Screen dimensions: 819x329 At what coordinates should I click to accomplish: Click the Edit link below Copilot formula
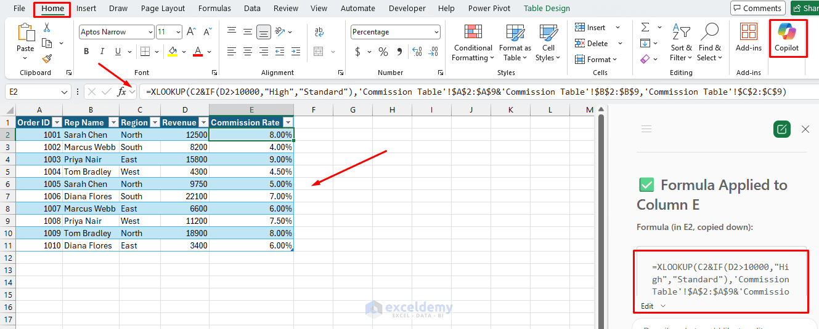click(647, 306)
